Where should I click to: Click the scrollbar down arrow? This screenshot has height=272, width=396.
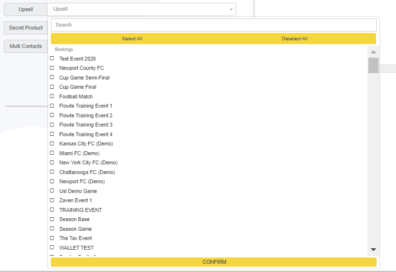(373, 250)
